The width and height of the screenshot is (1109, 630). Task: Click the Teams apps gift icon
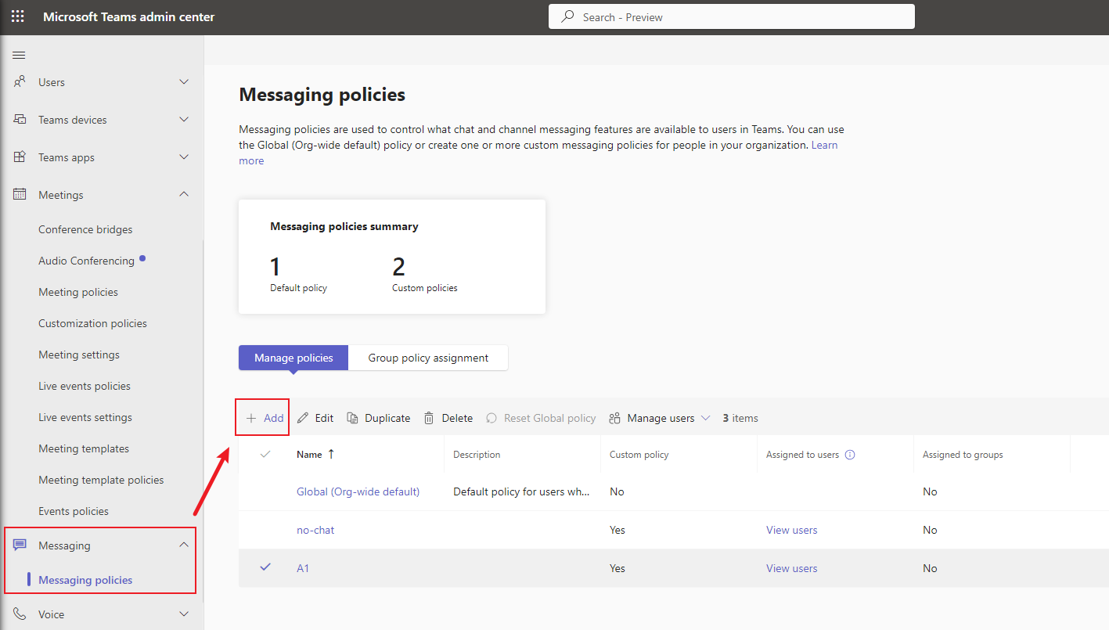point(20,157)
